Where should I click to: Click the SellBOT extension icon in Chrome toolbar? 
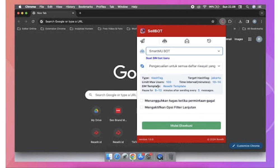(223, 22)
